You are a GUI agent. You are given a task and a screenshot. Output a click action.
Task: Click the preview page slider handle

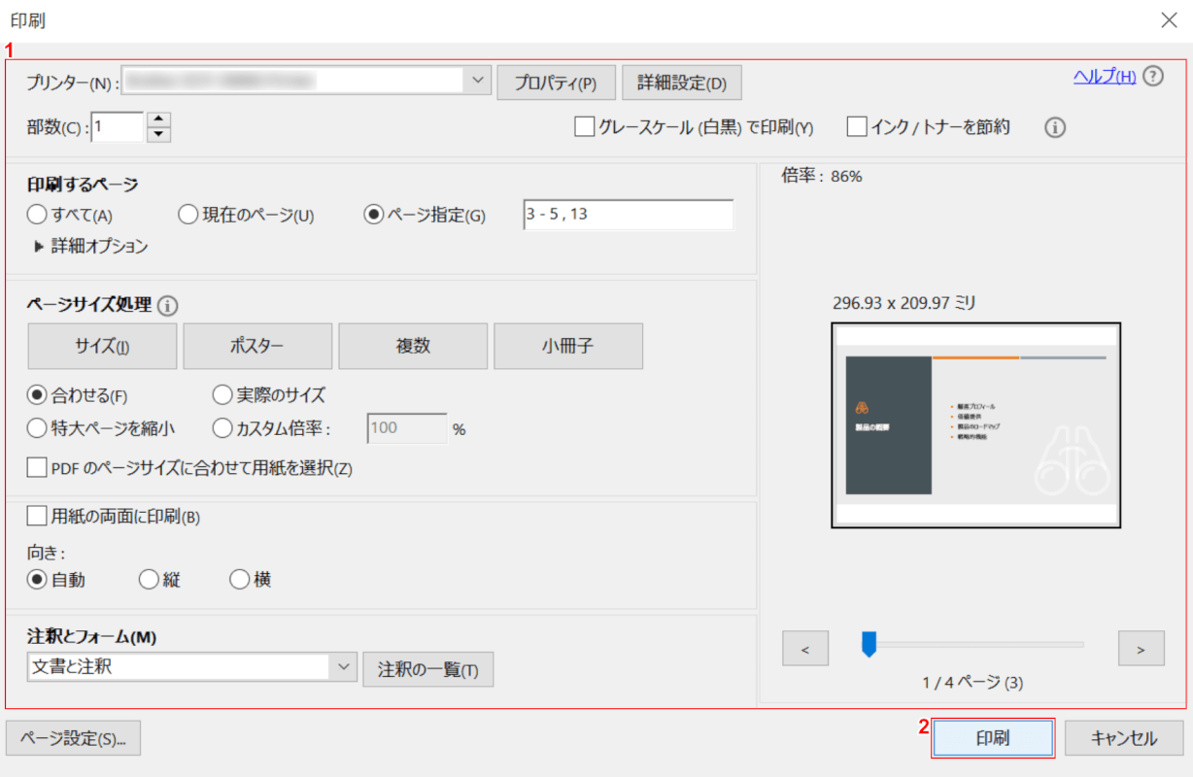pos(869,643)
